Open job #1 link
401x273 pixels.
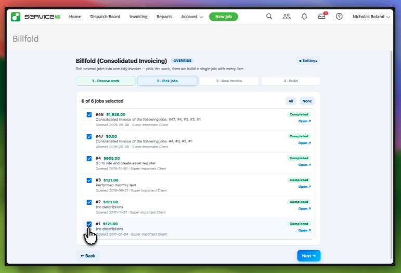tap(304, 230)
